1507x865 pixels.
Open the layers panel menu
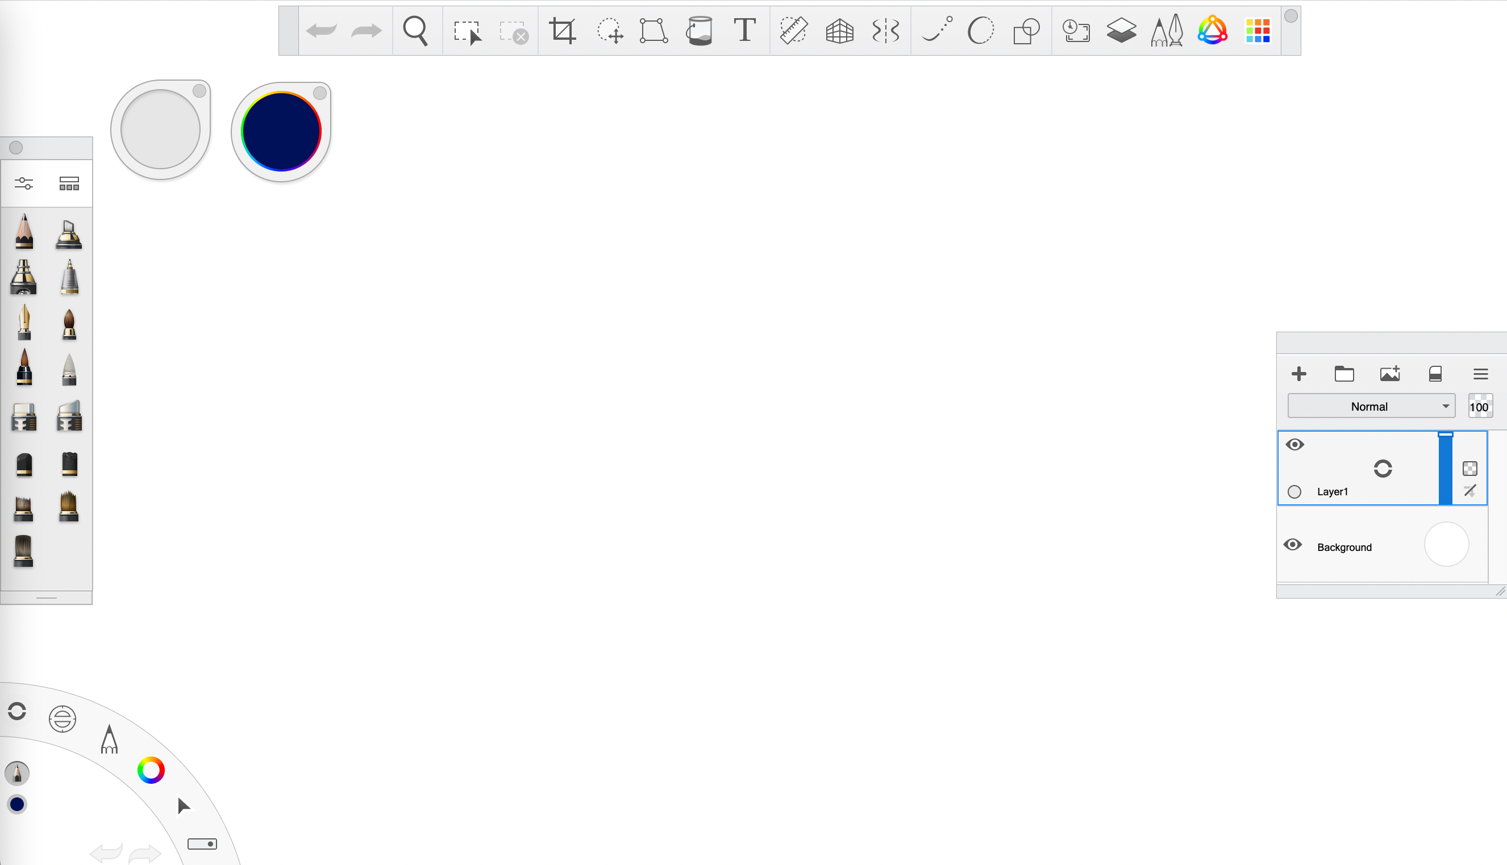[x=1482, y=374]
